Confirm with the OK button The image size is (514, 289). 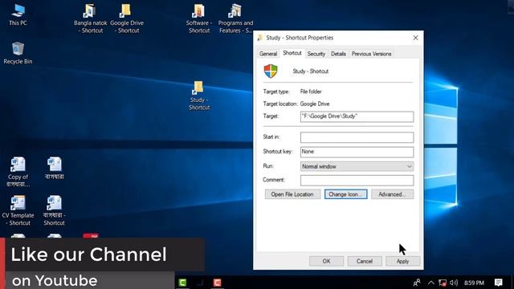coord(327,261)
